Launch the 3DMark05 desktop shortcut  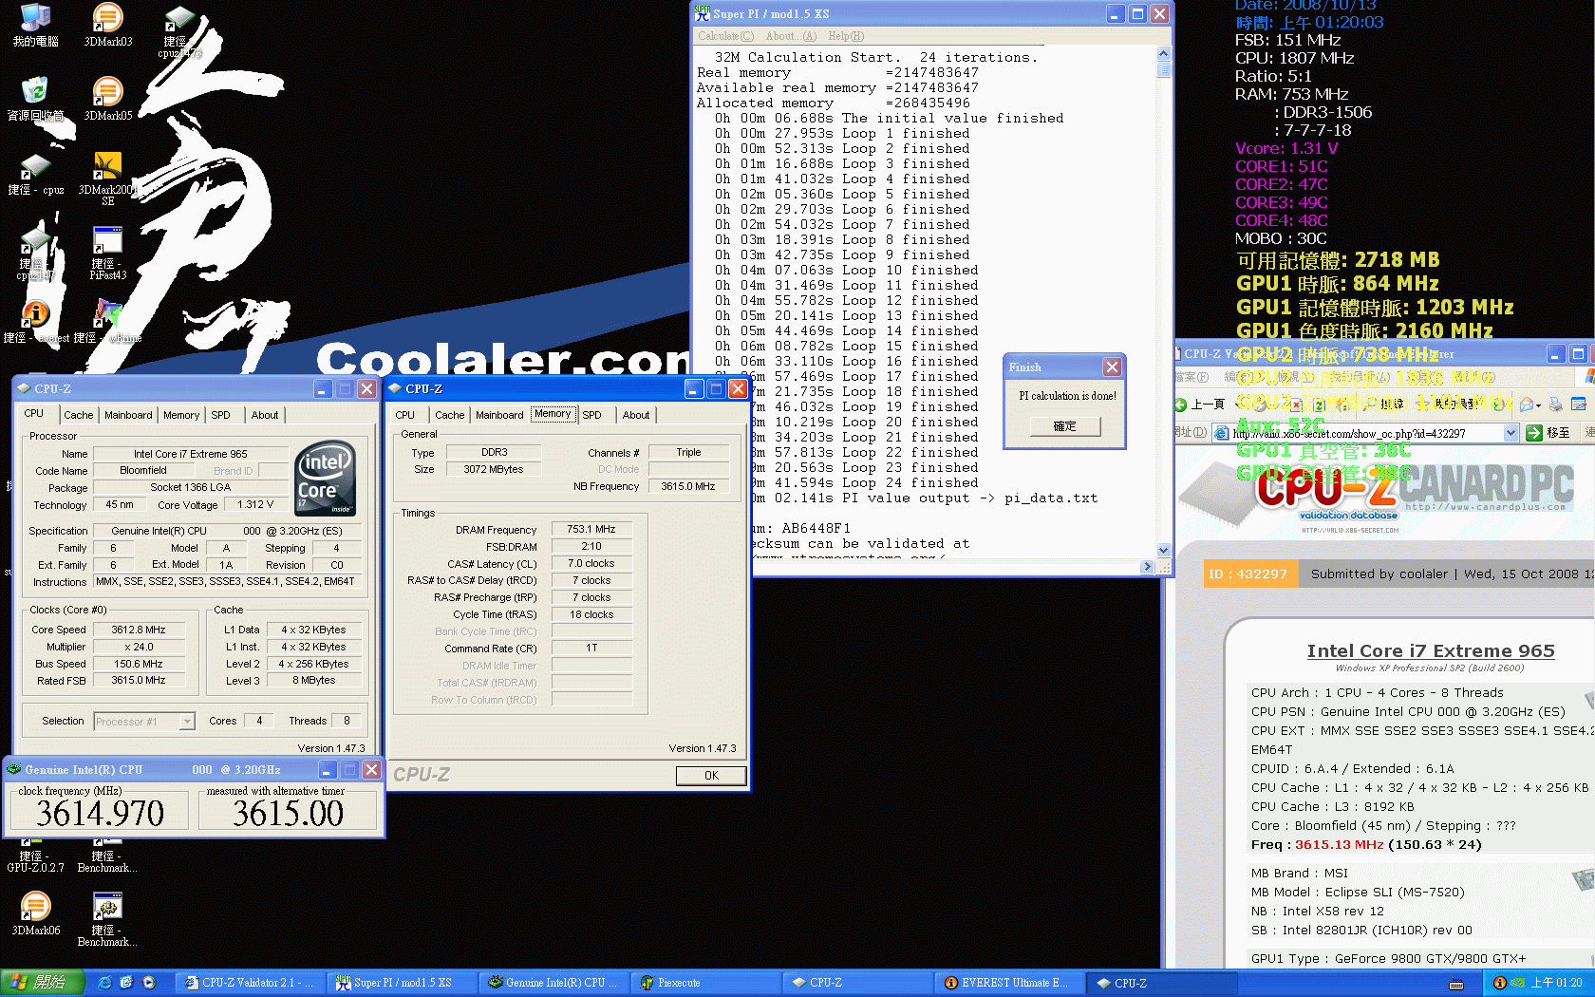pyautogui.click(x=108, y=98)
